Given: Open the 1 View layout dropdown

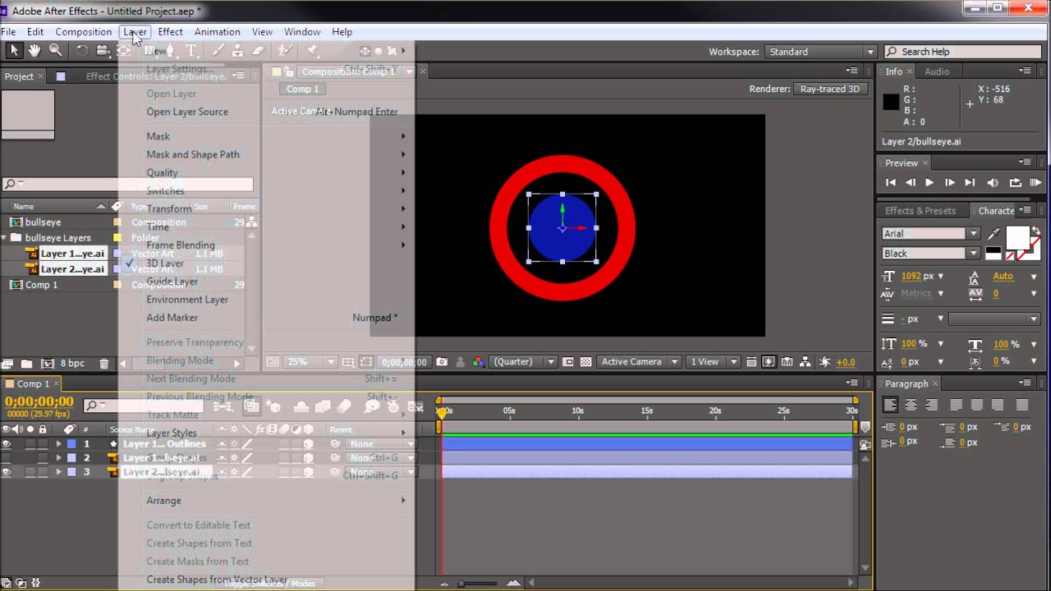Looking at the screenshot, I should point(714,362).
